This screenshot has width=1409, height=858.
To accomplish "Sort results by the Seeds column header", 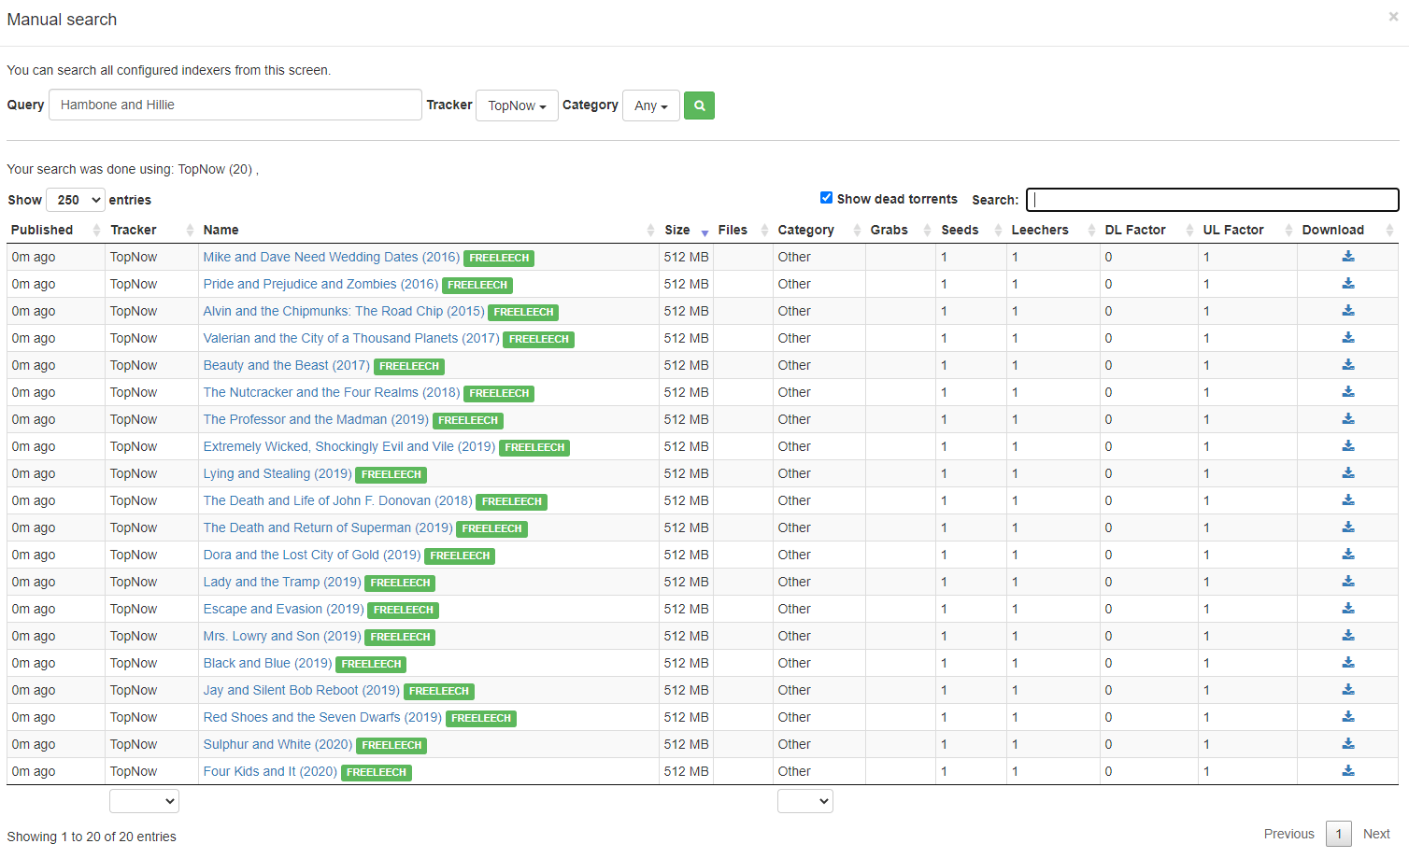I will pyautogui.click(x=960, y=230).
